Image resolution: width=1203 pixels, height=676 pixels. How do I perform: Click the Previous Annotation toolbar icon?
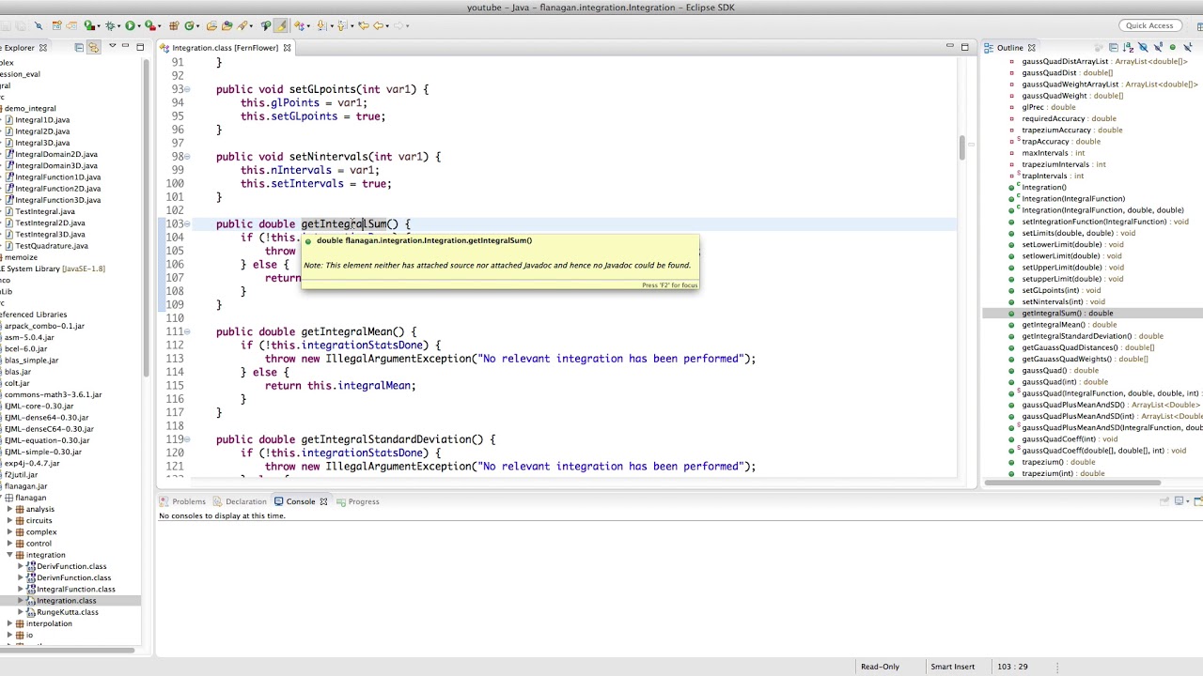tap(341, 26)
